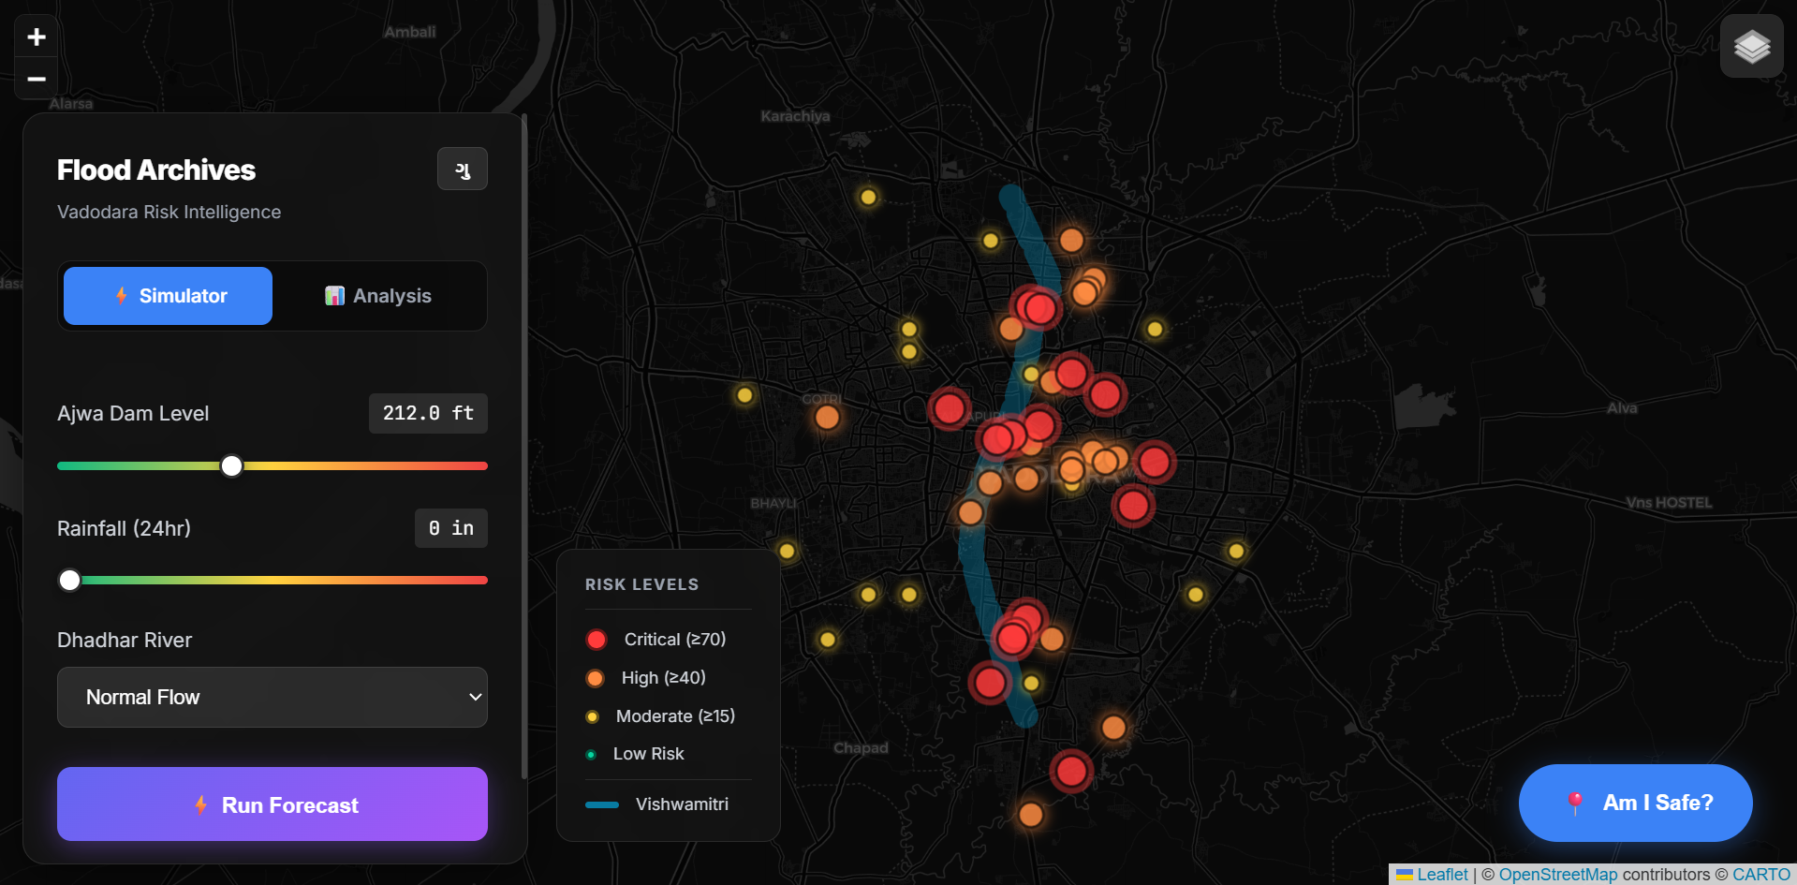This screenshot has width=1797, height=885.
Task: Select the orange marker beside GOTRI
Action: 827,417
